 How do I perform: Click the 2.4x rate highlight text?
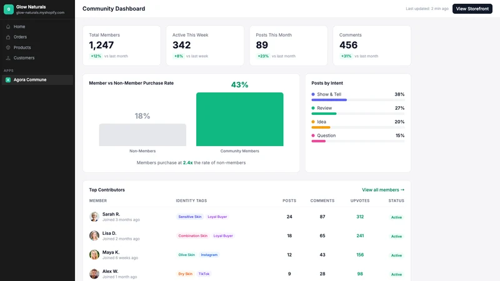tap(188, 163)
